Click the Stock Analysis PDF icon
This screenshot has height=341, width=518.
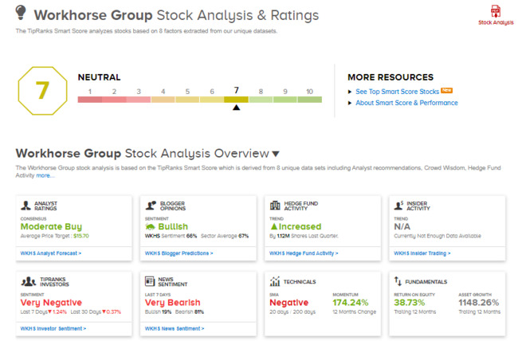(x=495, y=12)
